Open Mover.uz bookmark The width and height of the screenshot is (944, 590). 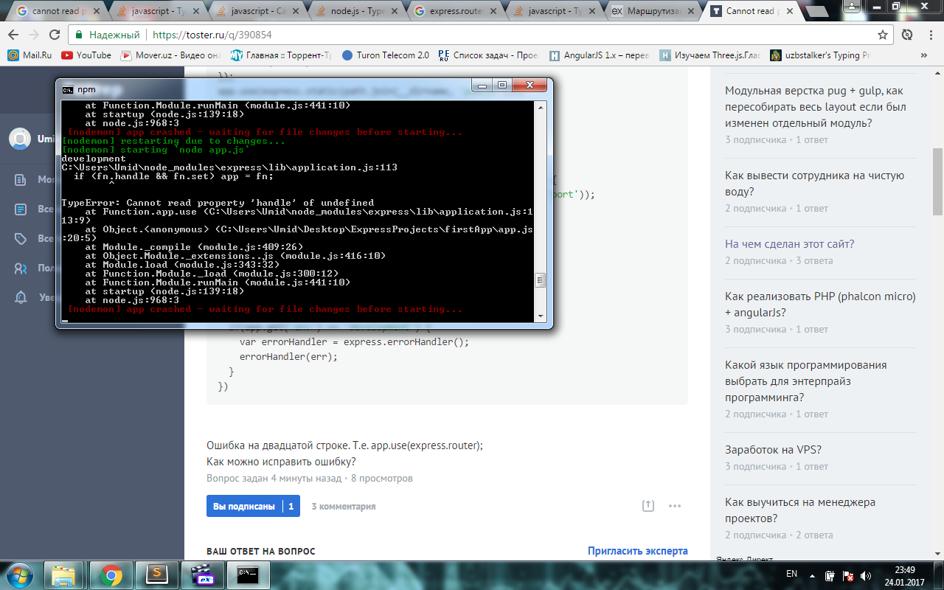(x=170, y=55)
